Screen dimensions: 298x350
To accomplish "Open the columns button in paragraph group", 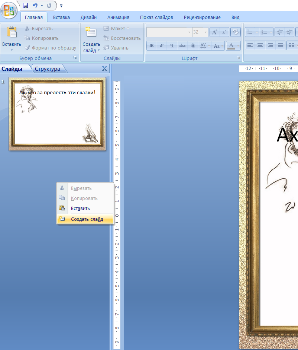I will (x=291, y=45).
